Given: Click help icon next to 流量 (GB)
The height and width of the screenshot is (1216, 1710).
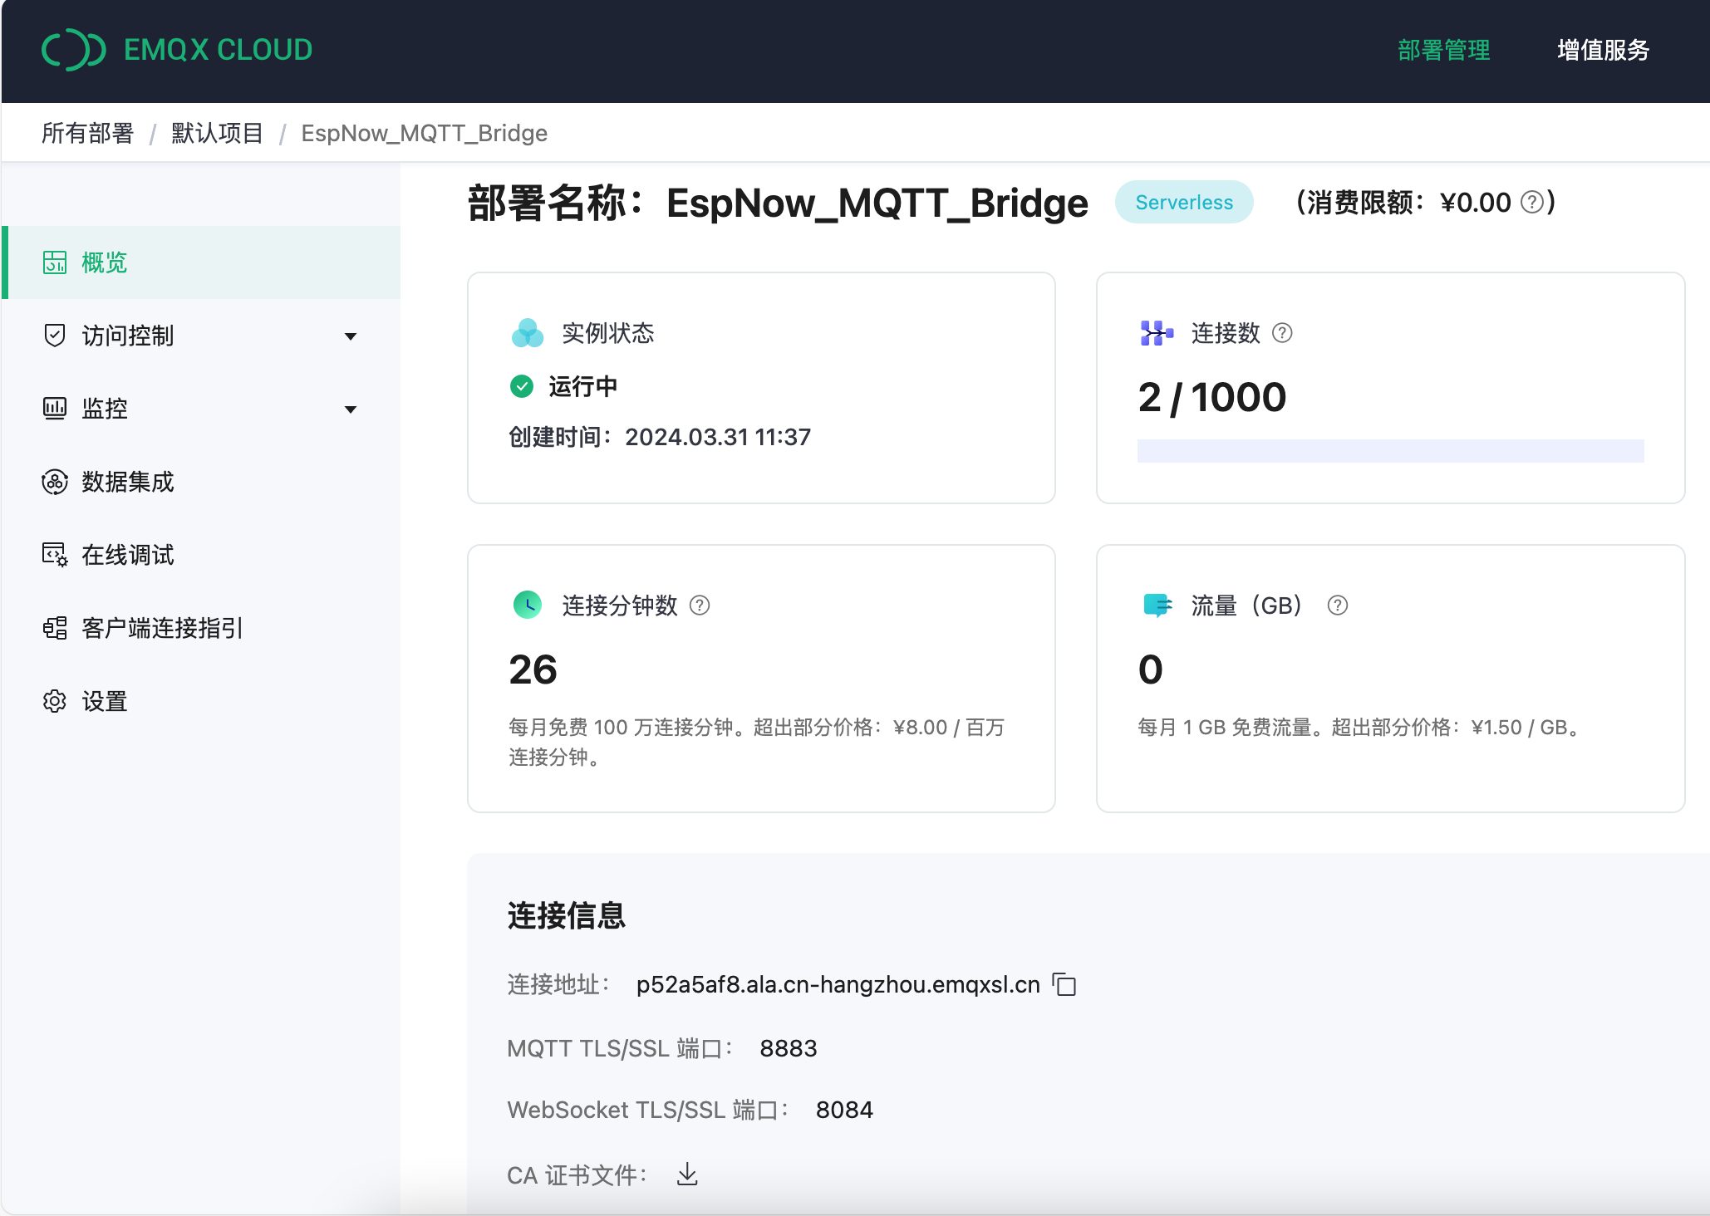Looking at the screenshot, I should pos(1338,606).
